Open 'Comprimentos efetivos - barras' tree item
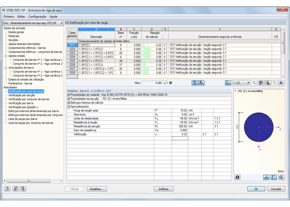Image resolution: width=290 pixels, height=207 pixels. [x=27, y=48]
